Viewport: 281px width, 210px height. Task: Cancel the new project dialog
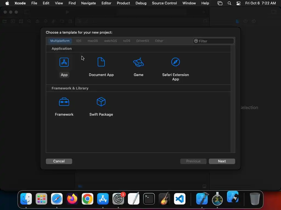(59, 161)
